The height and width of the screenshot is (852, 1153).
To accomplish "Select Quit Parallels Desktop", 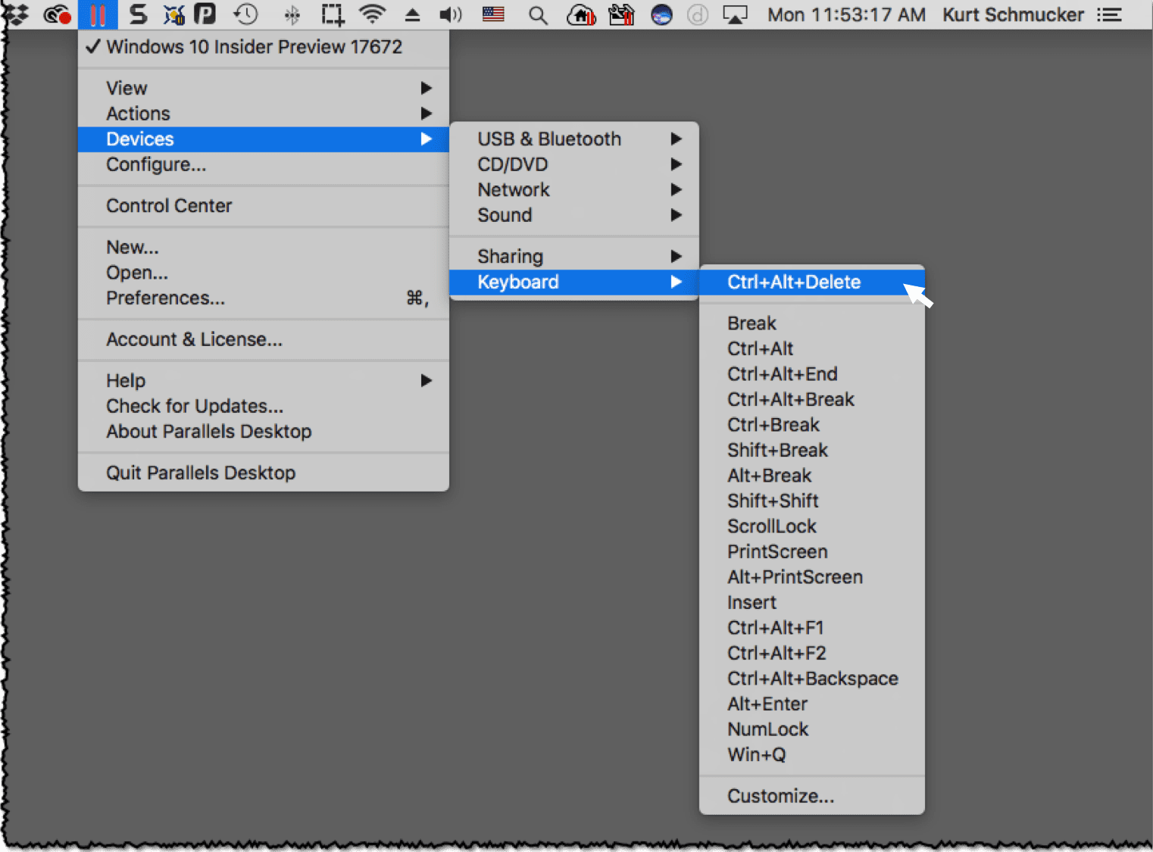I will pyautogui.click(x=201, y=473).
